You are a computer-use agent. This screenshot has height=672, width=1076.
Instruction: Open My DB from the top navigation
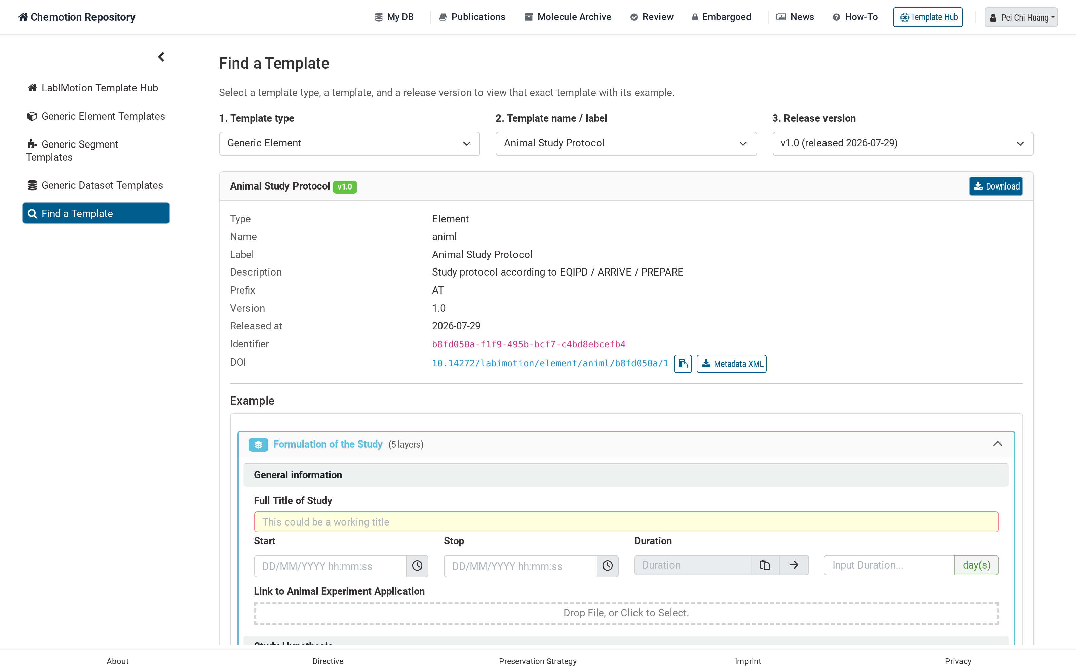394,17
